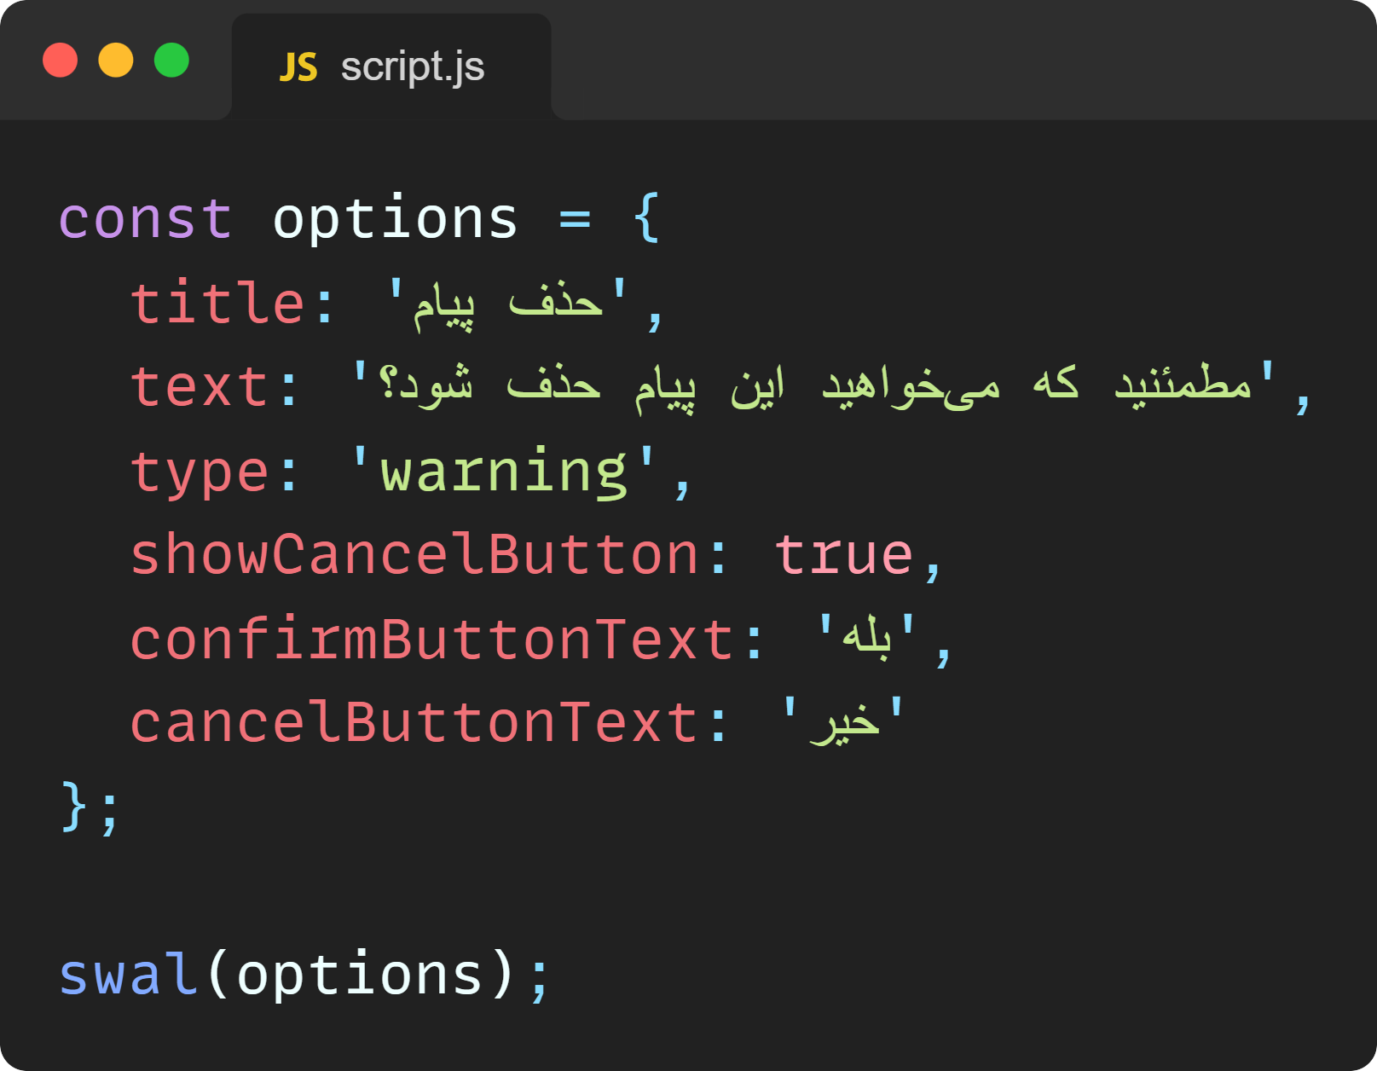Click the options variable name in declaration
The height and width of the screenshot is (1071, 1377).
tap(395, 219)
